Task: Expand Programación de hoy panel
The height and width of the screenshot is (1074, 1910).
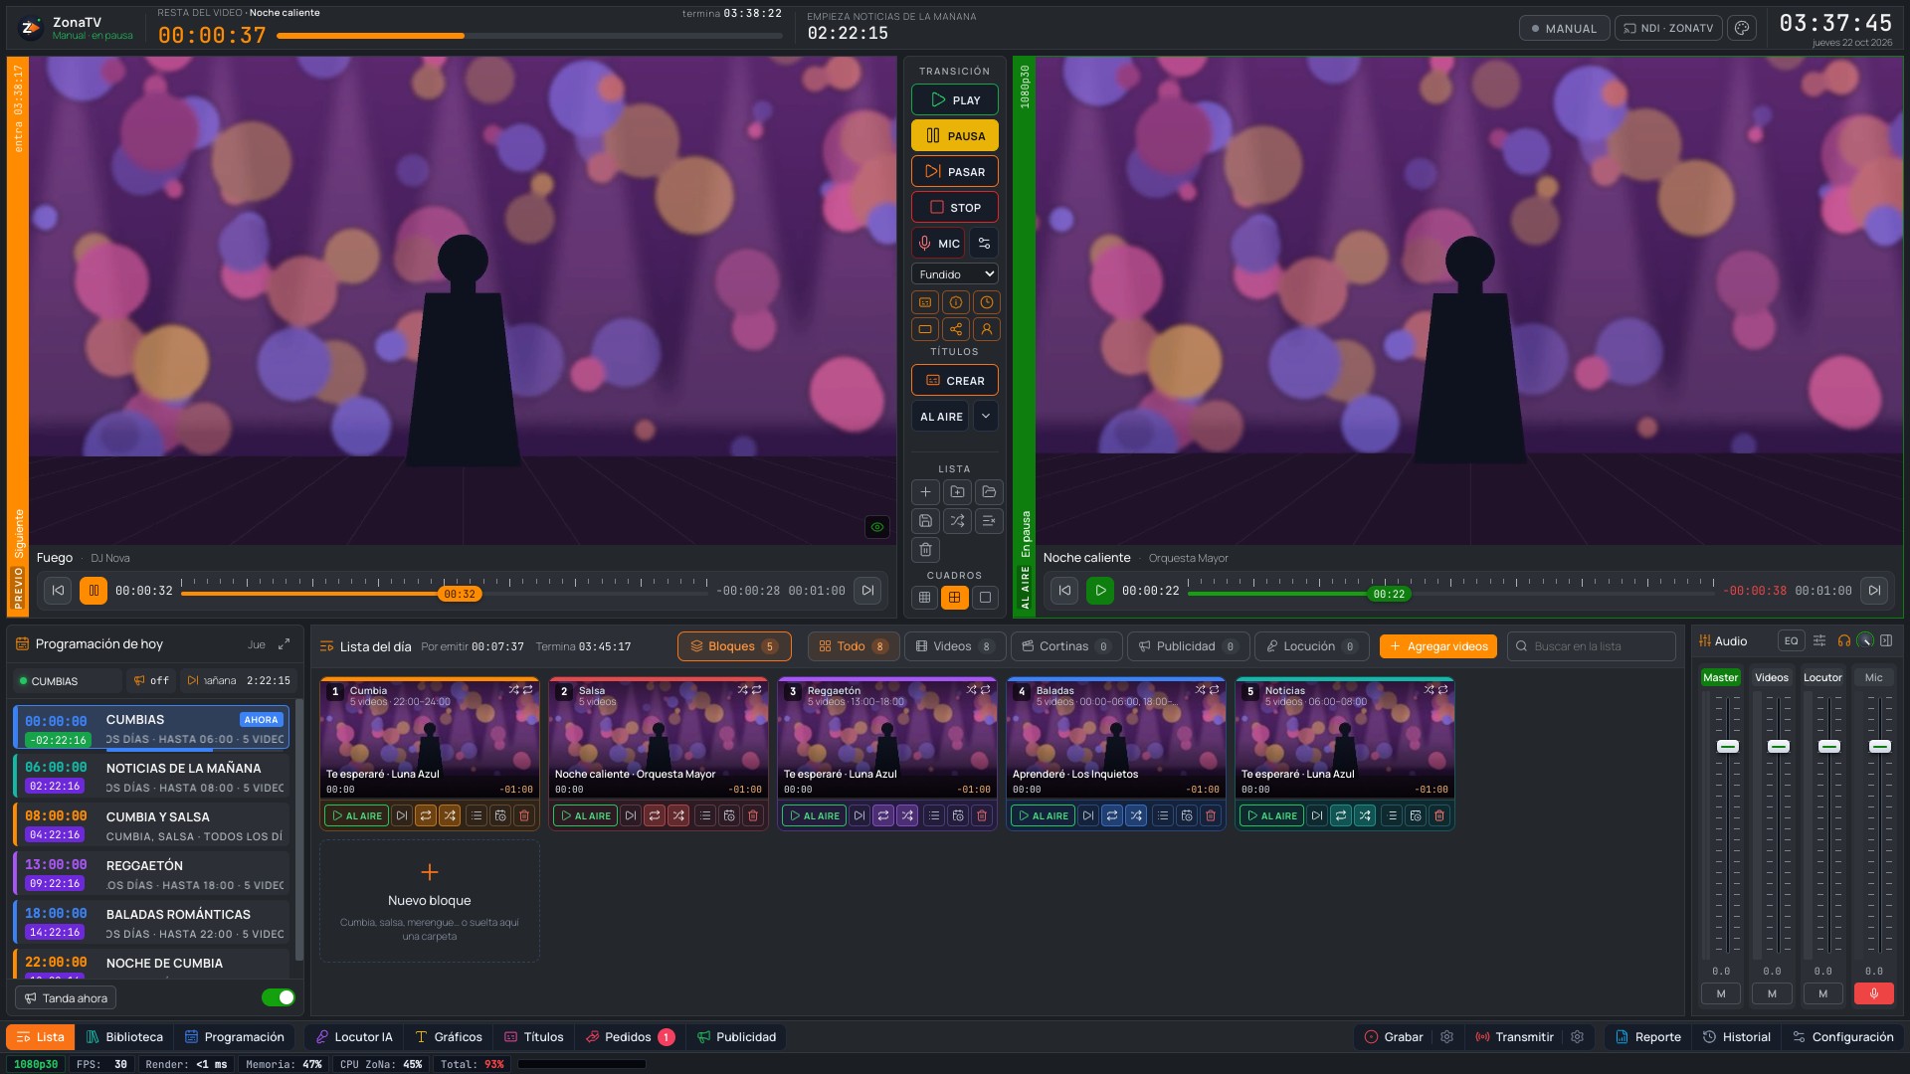Action: pos(285,644)
